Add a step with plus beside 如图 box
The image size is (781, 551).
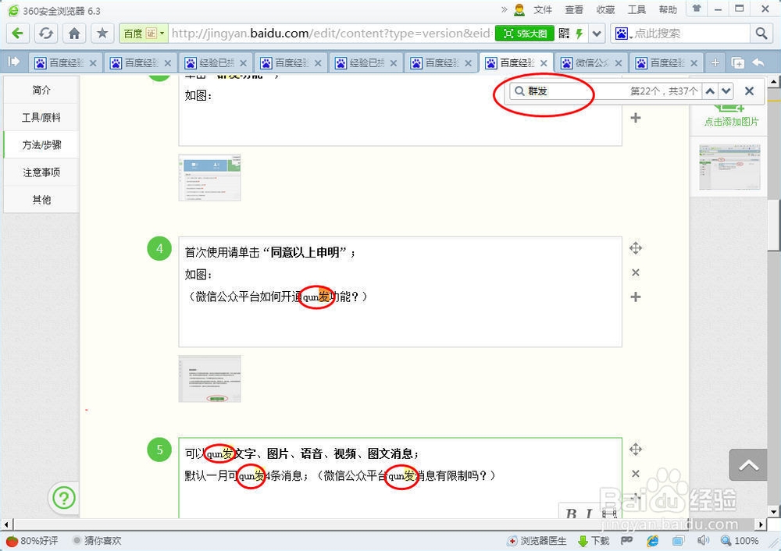tap(636, 118)
